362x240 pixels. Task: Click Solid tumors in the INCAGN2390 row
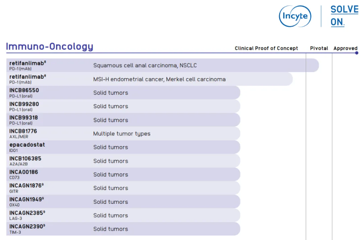point(111,229)
